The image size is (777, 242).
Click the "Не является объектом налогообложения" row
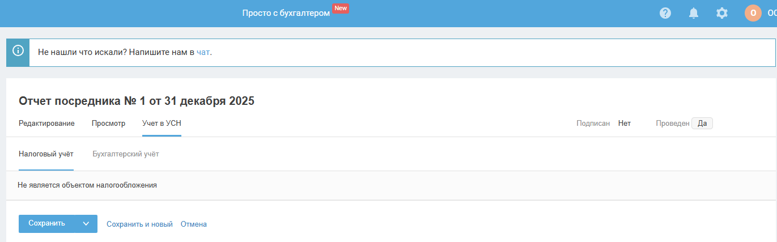click(87, 185)
